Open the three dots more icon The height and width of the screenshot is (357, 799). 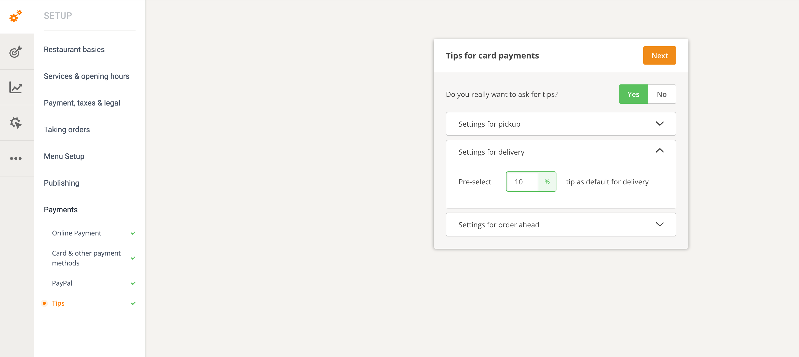coord(16,158)
